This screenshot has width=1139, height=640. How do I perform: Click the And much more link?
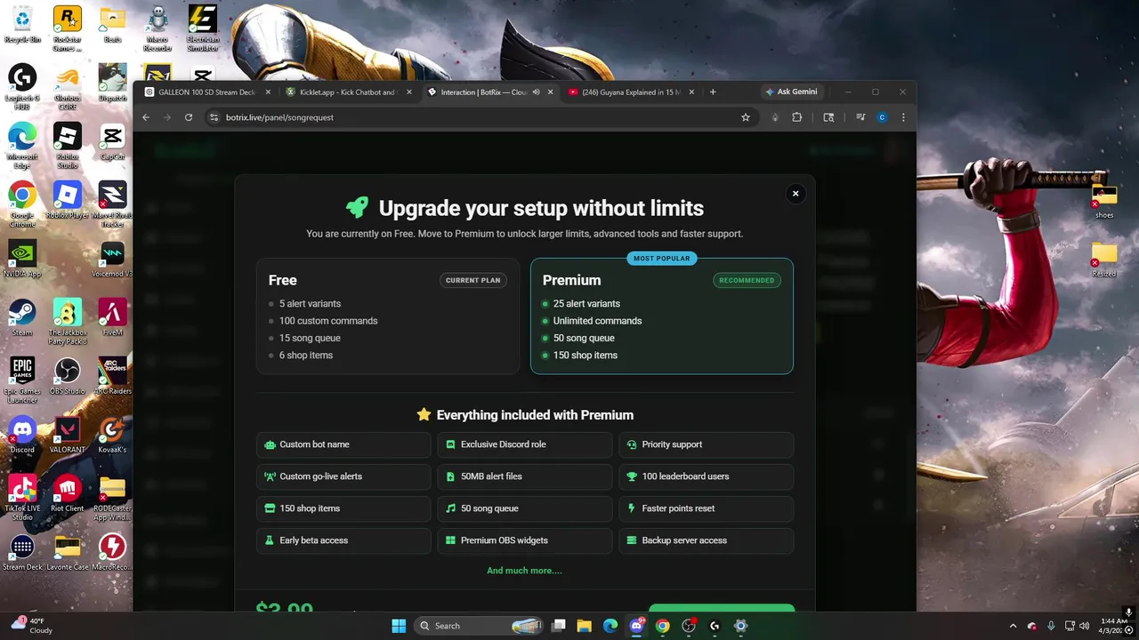524,571
